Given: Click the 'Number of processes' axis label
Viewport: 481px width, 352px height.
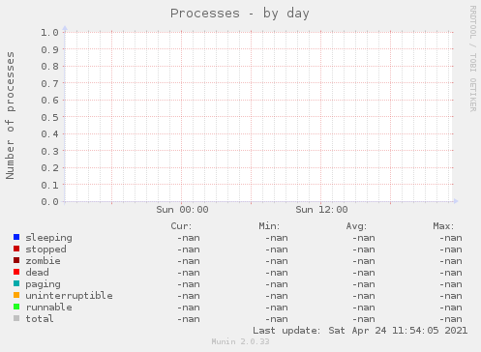Looking at the screenshot, I should click(x=10, y=115).
